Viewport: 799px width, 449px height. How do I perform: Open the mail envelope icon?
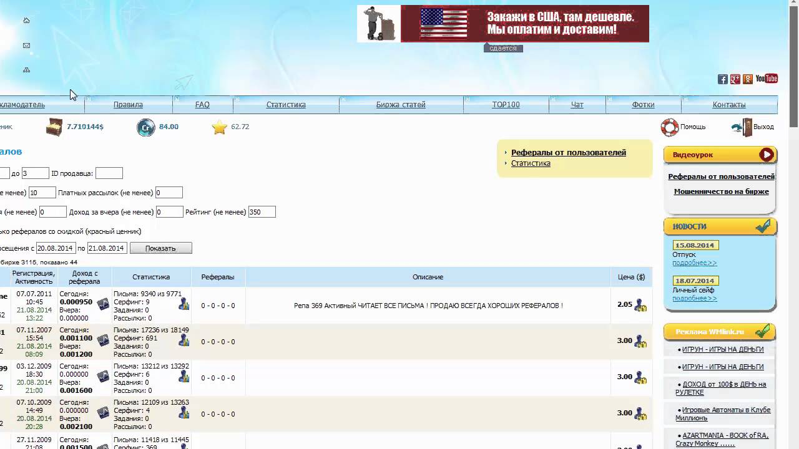pos(26,46)
